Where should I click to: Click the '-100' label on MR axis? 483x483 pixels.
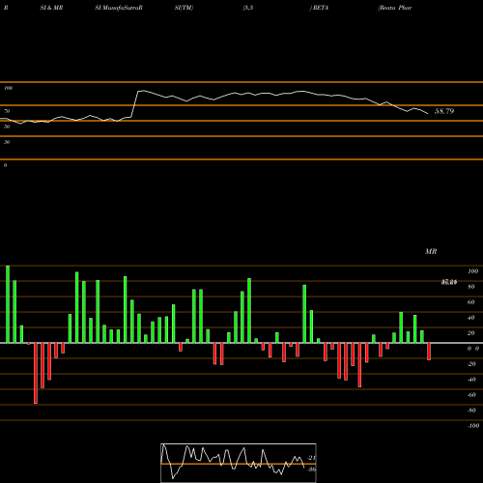click(472, 426)
